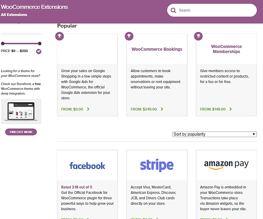Click the arrow next to FROM: $149.00
The width and height of the screenshot is (263, 219).
coord(231,109)
